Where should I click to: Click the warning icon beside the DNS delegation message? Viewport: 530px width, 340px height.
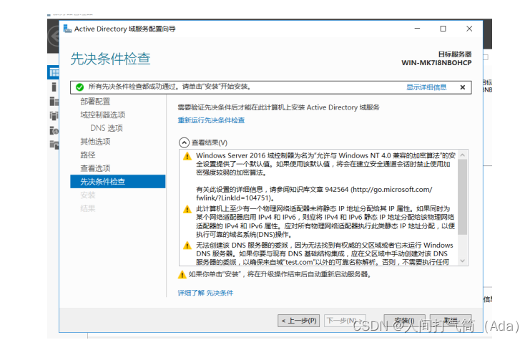pyautogui.click(x=187, y=246)
